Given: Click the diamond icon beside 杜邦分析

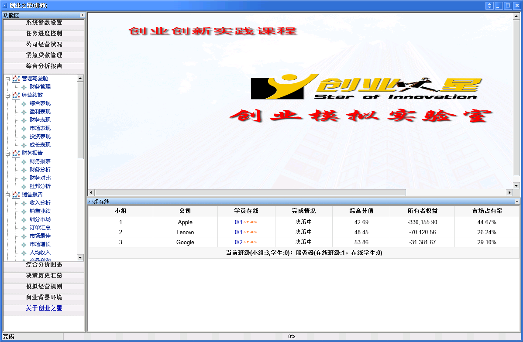Looking at the screenshot, I should (x=24, y=187).
